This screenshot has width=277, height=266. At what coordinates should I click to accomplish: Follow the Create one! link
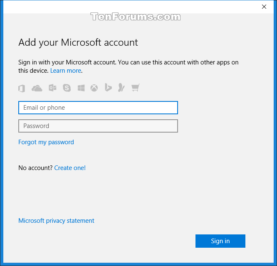70,168
